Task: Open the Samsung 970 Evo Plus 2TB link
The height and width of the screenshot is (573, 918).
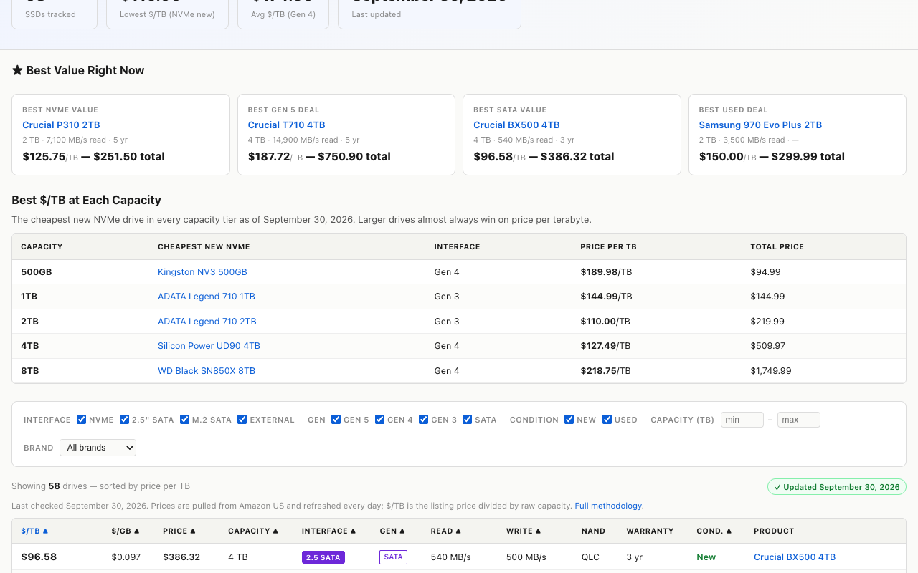Action: [x=760, y=125]
